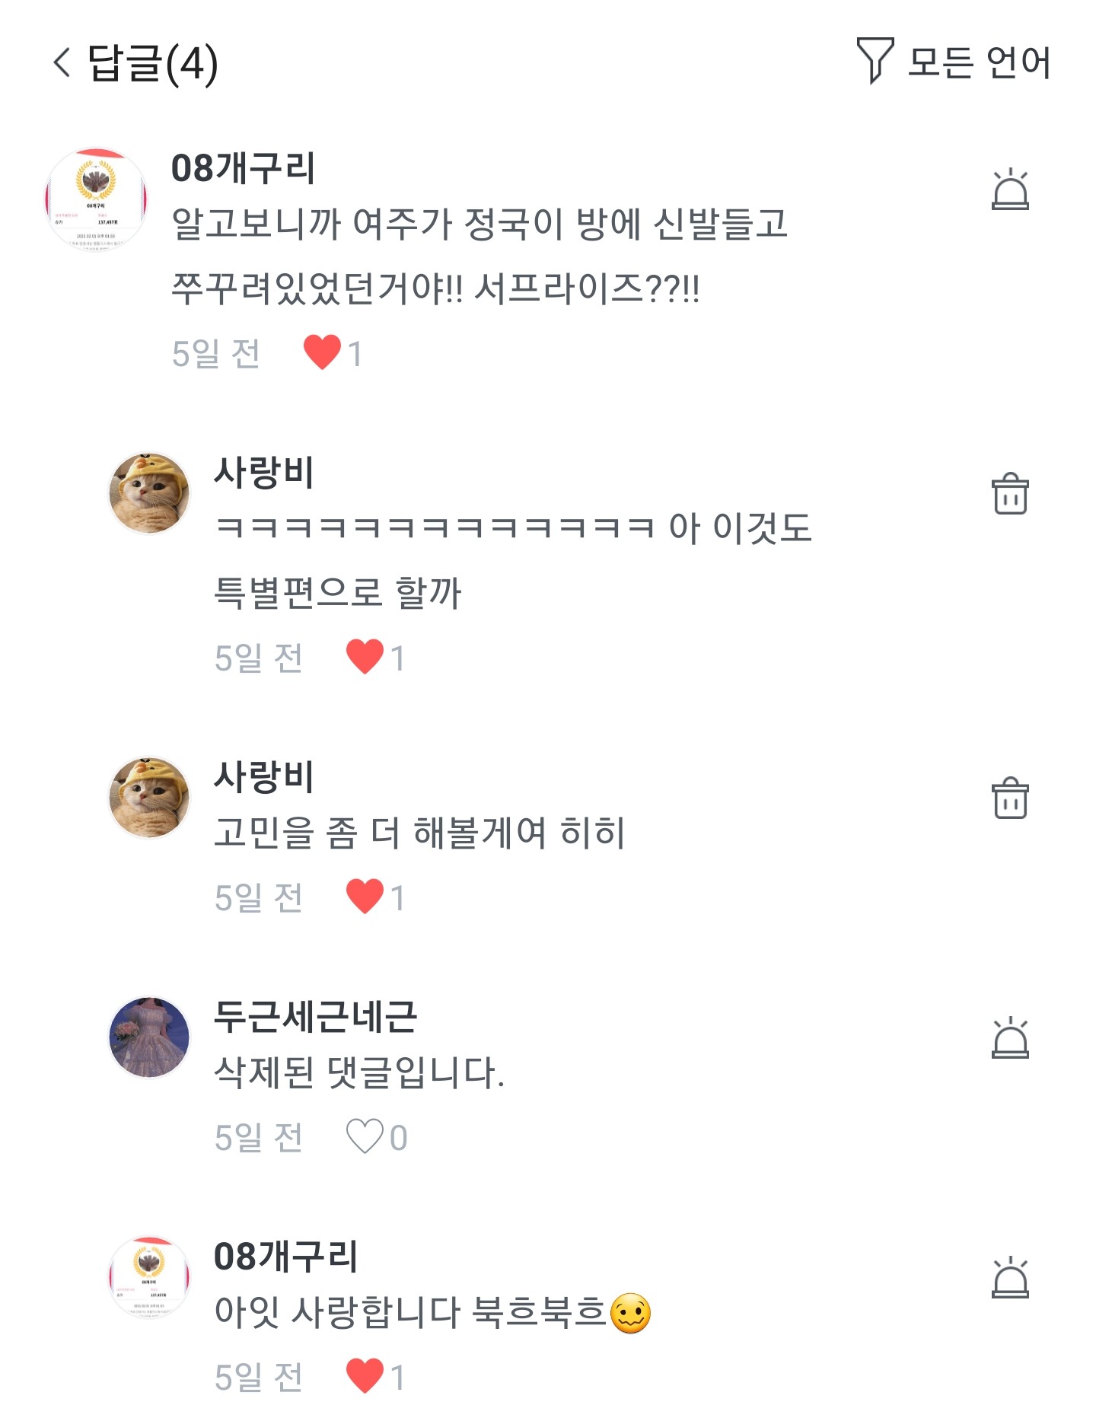This screenshot has width=1096, height=1421.
Task: Toggle the heart on 특별편으로 할까 comment
Action: point(365,657)
